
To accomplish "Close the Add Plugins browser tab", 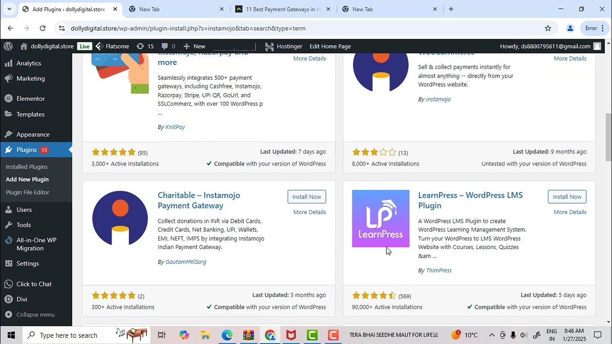I will pos(115,9).
